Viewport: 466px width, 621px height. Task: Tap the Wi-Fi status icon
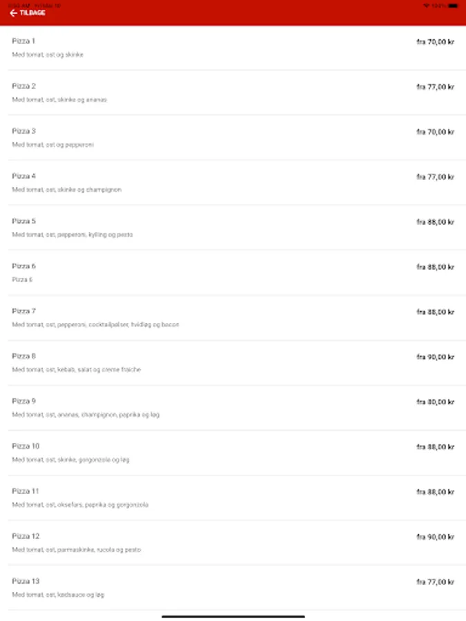click(426, 5)
